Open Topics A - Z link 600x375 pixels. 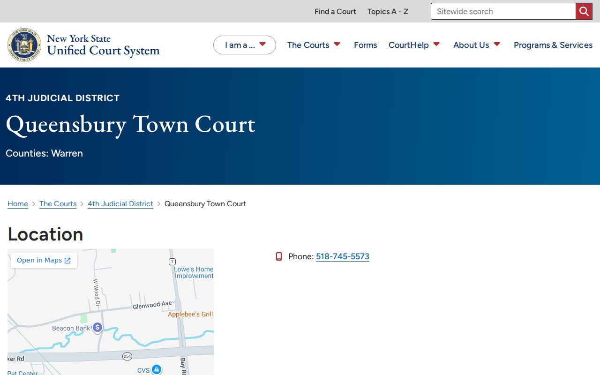388,11
